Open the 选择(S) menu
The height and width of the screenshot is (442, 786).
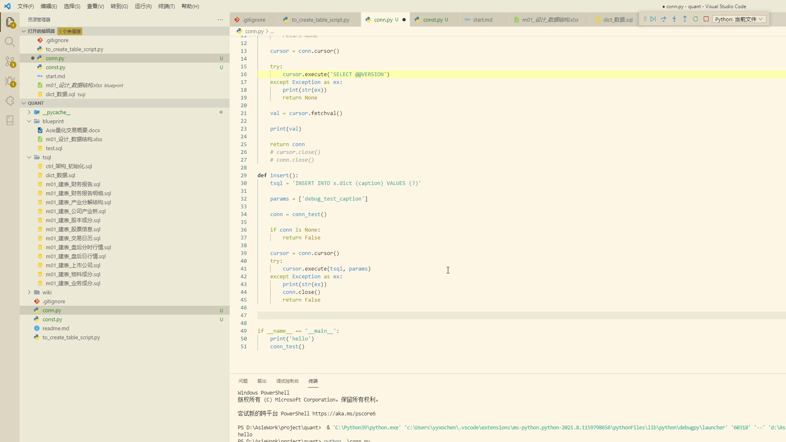[x=72, y=6]
